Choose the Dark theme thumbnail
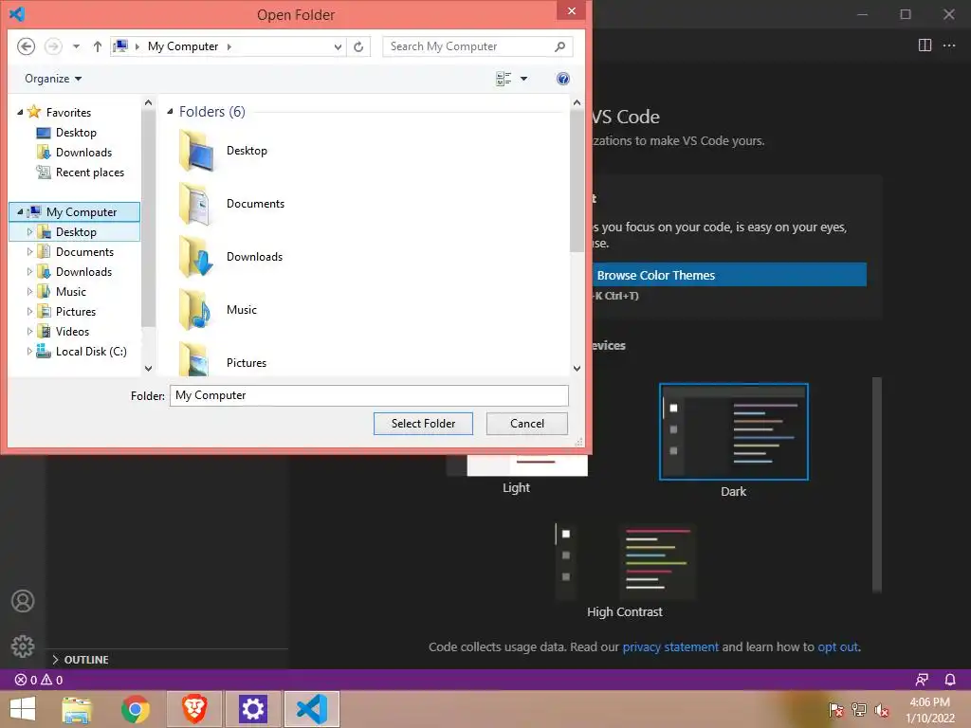Screen dimensions: 971x728 point(734,431)
